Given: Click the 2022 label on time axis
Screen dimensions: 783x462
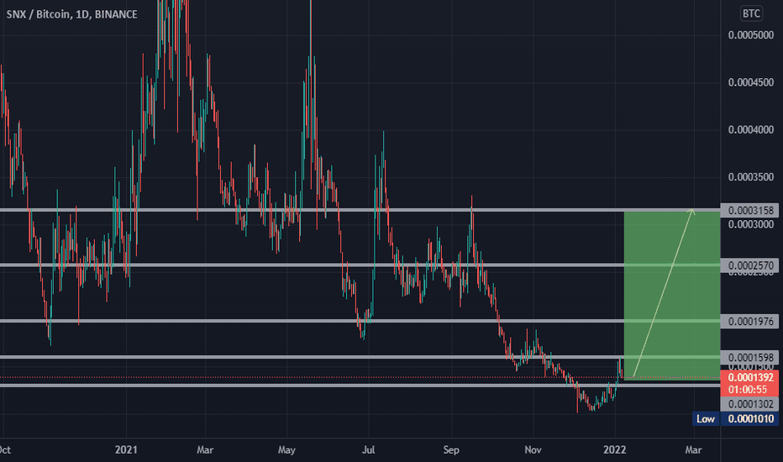Looking at the screenshot, I should (615, 449).
